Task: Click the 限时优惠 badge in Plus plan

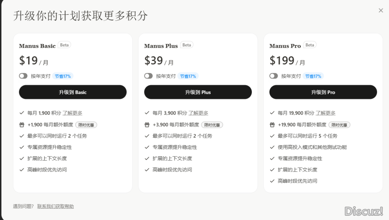Action: 212,125
